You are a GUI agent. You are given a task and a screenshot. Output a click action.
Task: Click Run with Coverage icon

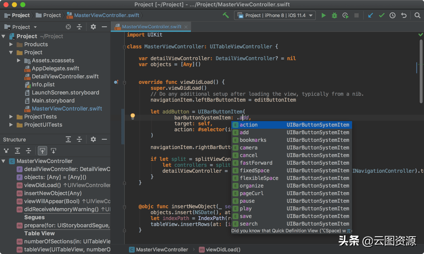pos(345,15)
